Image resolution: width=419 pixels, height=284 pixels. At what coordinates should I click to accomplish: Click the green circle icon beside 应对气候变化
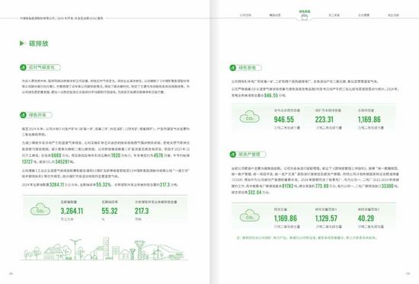coord(23,68)
